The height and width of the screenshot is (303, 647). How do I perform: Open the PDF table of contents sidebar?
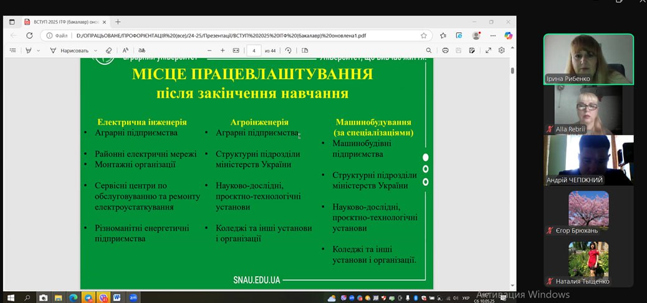coord(13,50)
